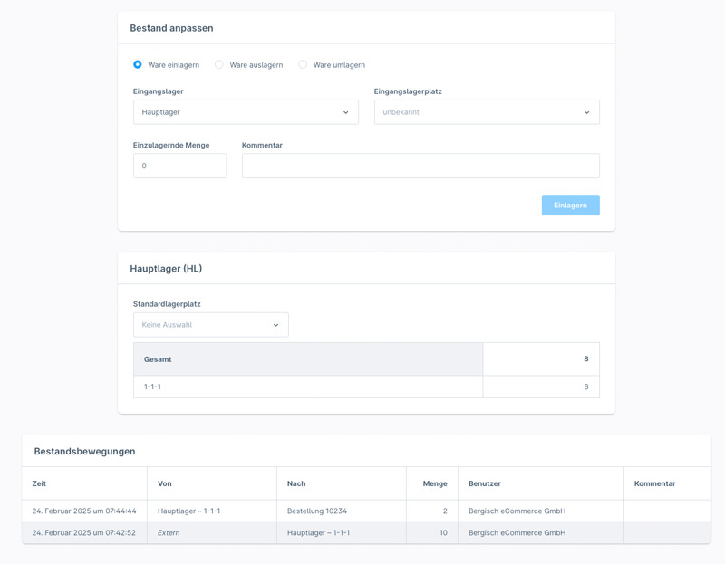Select the 'Ware einlagern' radio button
Screen dimensions: 725x564
138,65
